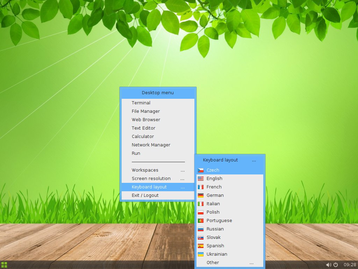Screen dimensions: 358x269
Task: Open Terminal from the desktop menu
Action: (x=141, y=103)
